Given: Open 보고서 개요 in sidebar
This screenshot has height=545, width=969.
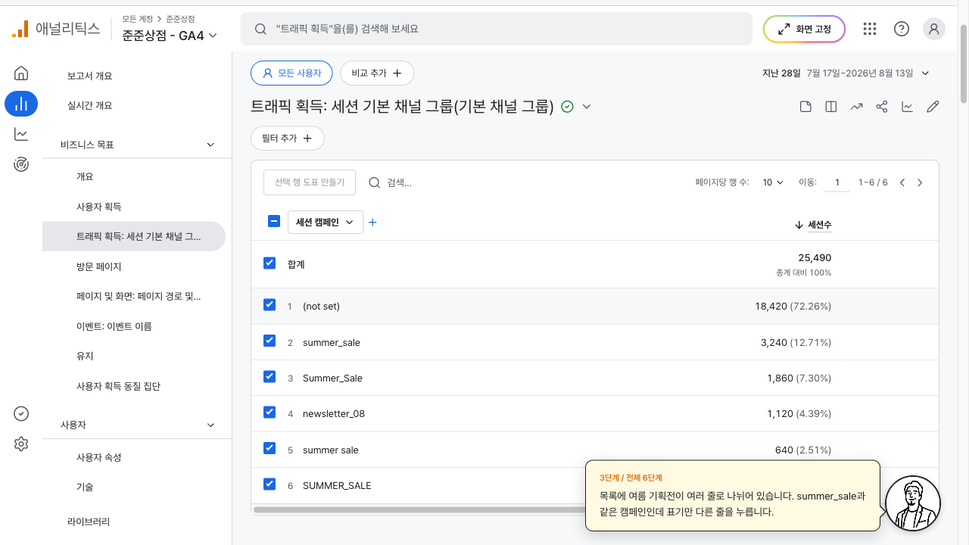Looking at the screenshot, I should point(90,76).
